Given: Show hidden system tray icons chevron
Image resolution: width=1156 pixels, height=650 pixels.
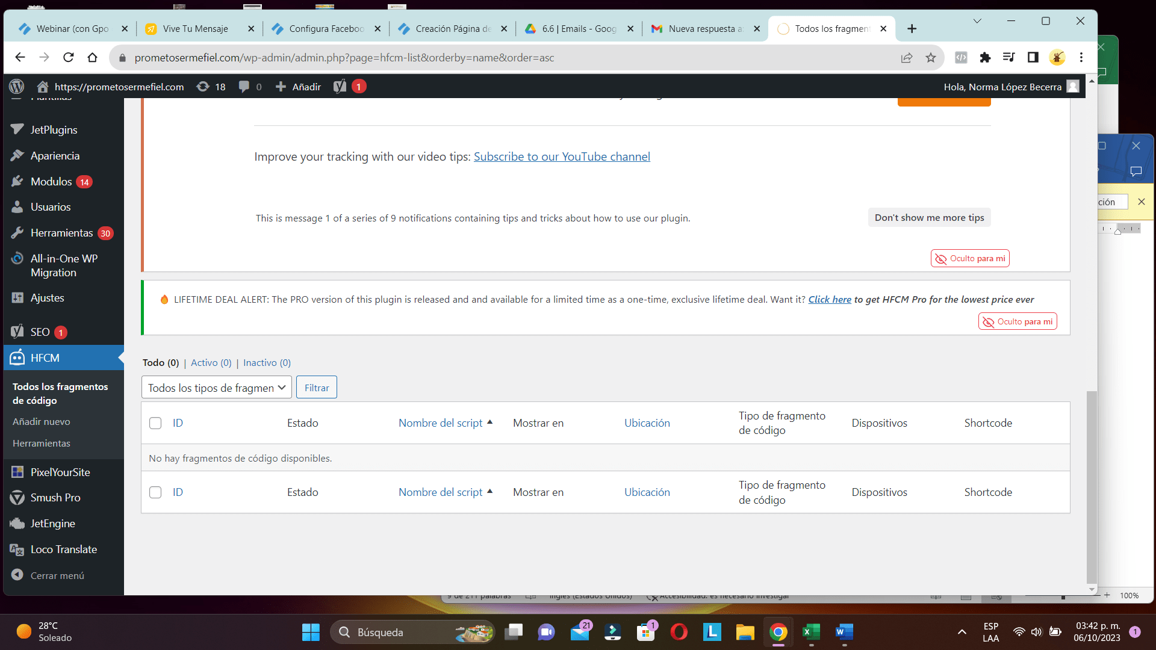Looking at the screenshot, I should 962,632.
